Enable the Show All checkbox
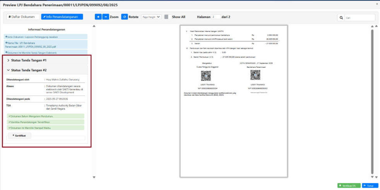The width and height of the screenshot is (380, 190). [166, 17]
